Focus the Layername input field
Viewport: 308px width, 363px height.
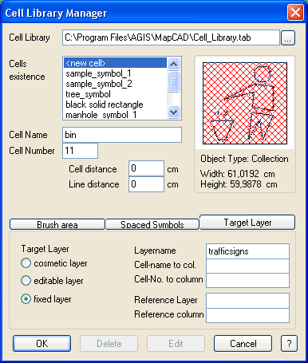pyautogui.click(x=247, y=251)
